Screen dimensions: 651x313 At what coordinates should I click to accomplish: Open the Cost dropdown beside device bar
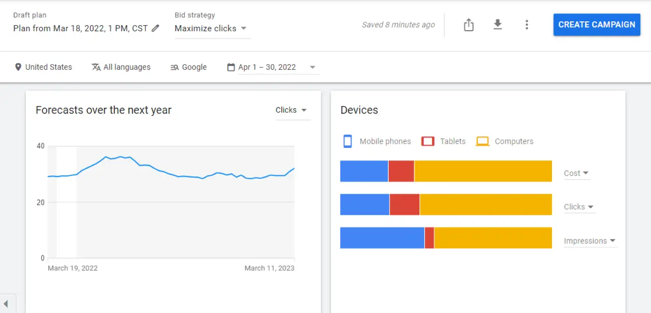(577, 173)
